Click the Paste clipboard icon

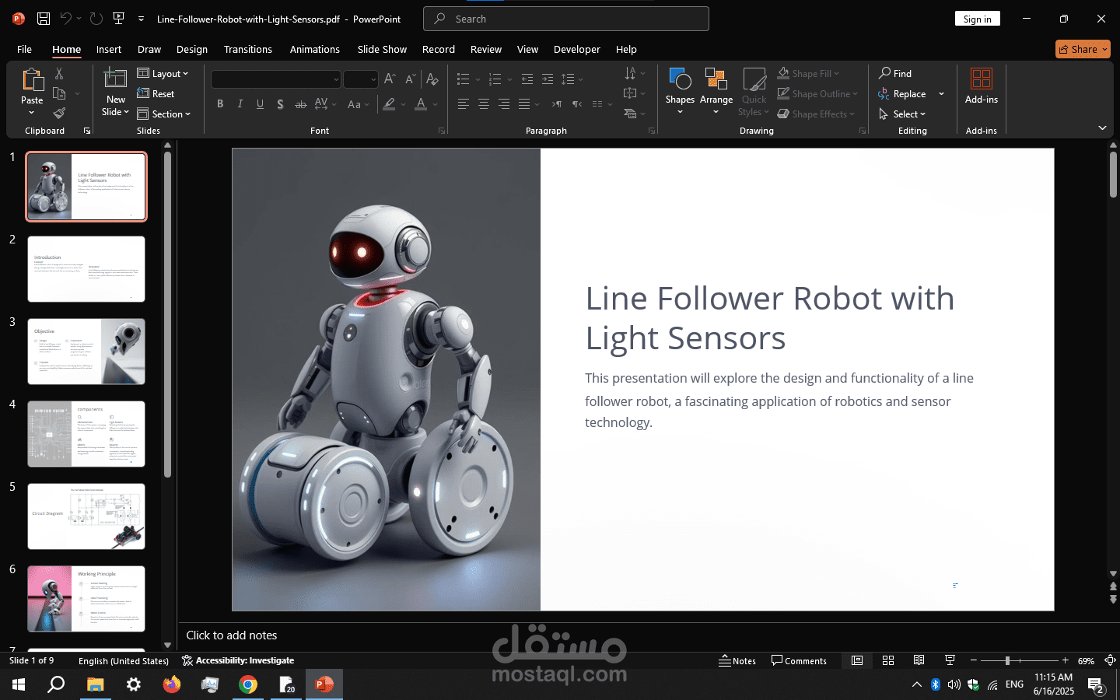coord(32,79)
